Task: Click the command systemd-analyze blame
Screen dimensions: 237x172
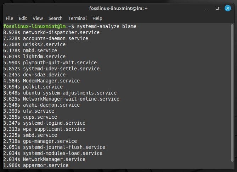Action: click(107, 26)
